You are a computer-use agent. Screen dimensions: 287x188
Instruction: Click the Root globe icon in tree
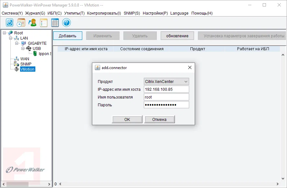pos(10,33)
